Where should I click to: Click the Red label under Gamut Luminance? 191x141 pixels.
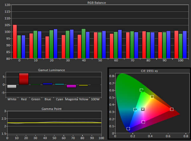pos(24,99)
